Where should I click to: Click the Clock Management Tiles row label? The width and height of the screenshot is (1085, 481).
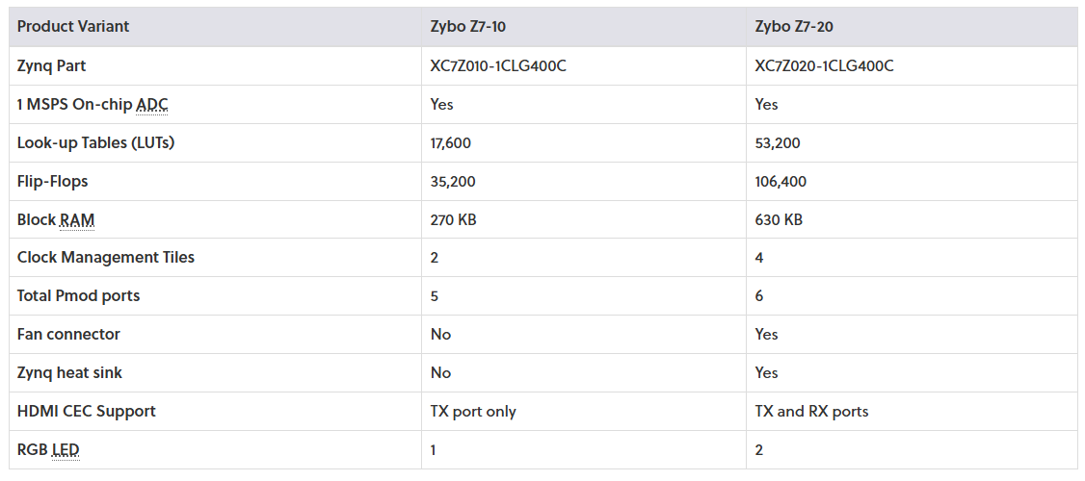(x=106, y=257)
